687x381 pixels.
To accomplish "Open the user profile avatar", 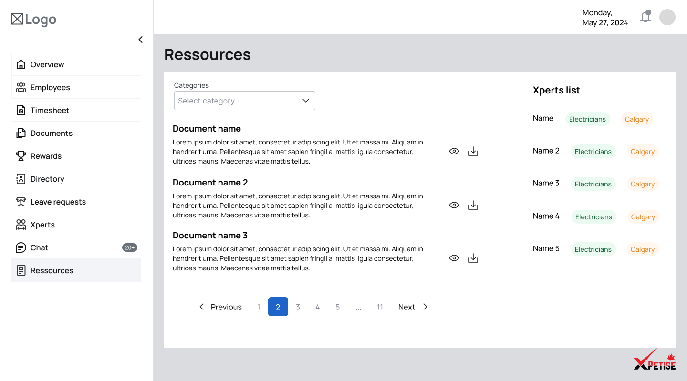I will click(x=667, y=17).
